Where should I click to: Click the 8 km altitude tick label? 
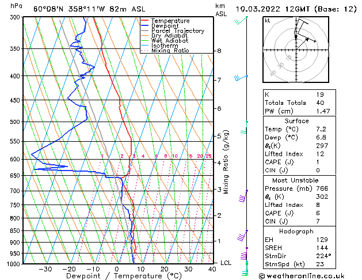(x=219, y=51)
